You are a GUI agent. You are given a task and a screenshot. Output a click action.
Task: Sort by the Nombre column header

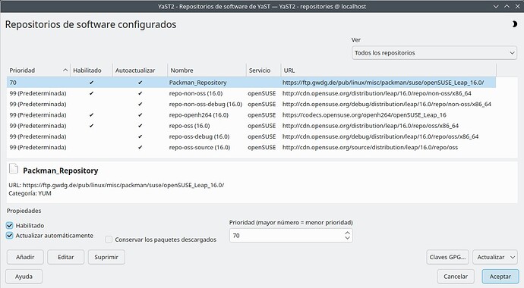tap(207, 70)
